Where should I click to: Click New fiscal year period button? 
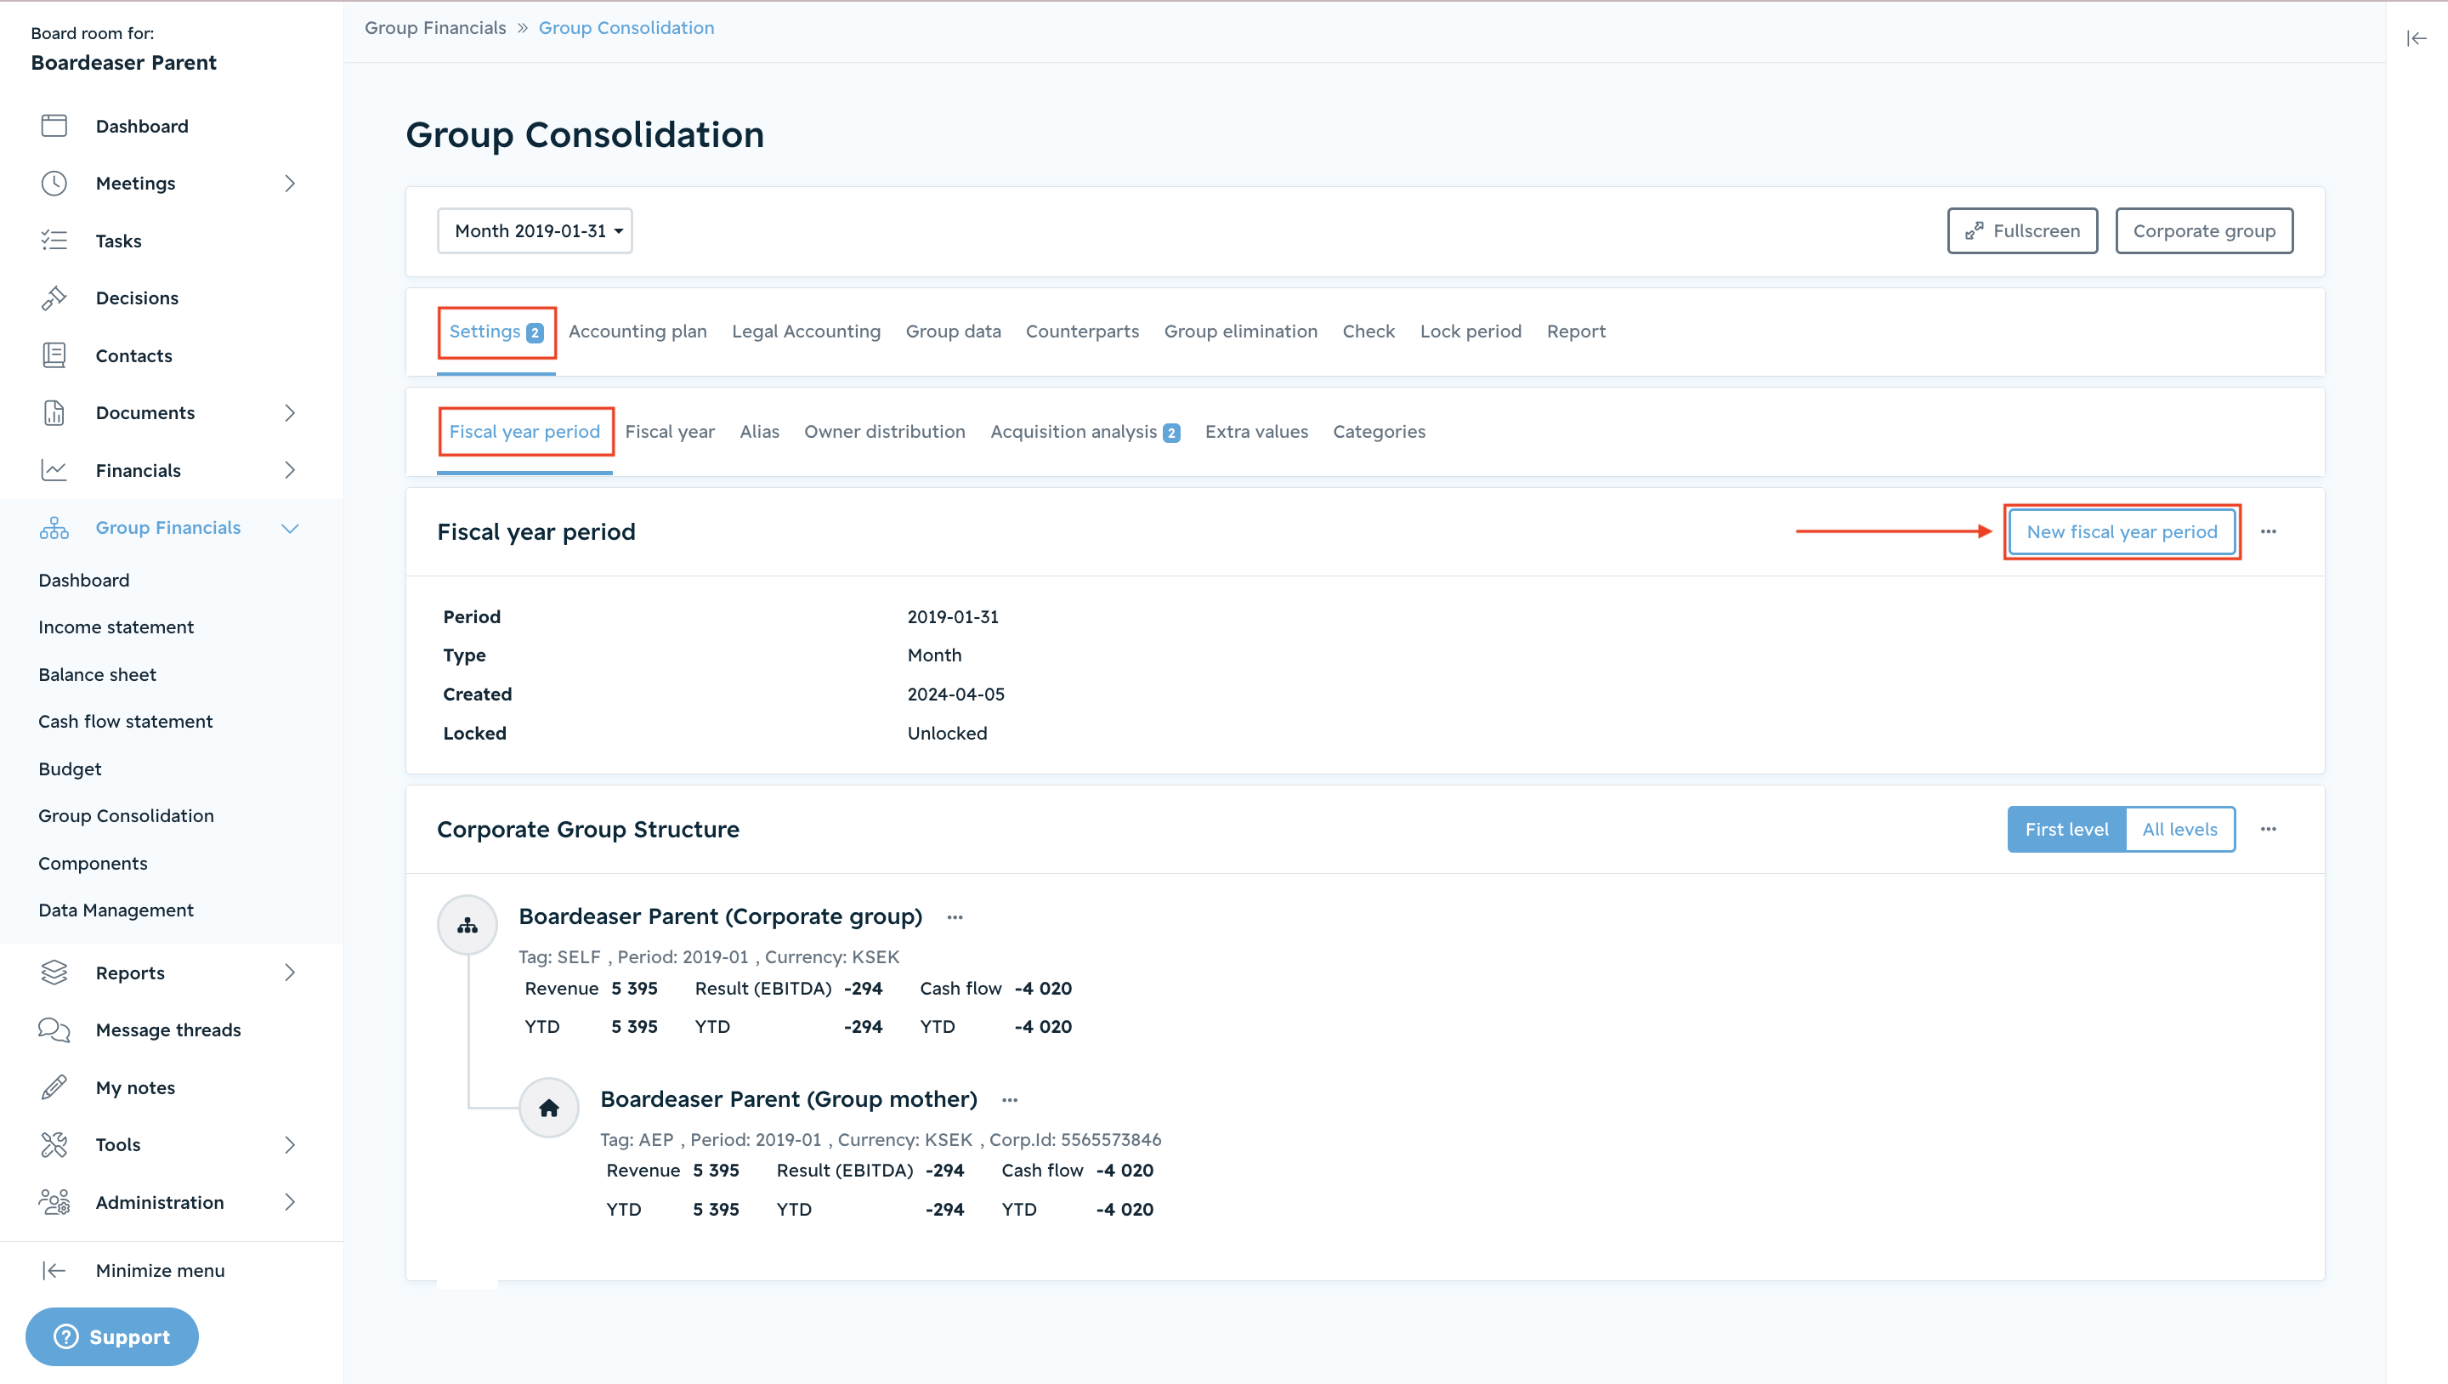[2121, 531]
